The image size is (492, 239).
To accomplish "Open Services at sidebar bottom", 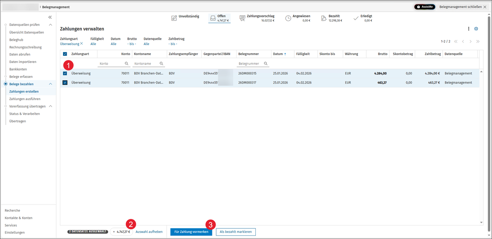I will pos(11,225).
